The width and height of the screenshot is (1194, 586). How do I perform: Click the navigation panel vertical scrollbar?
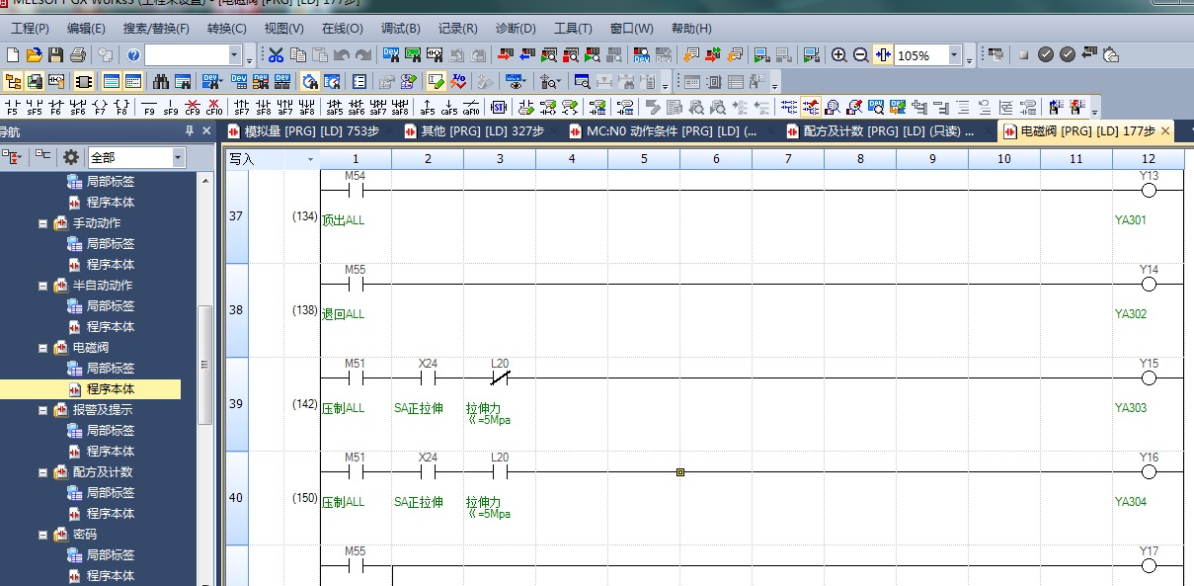coord(205,366)
